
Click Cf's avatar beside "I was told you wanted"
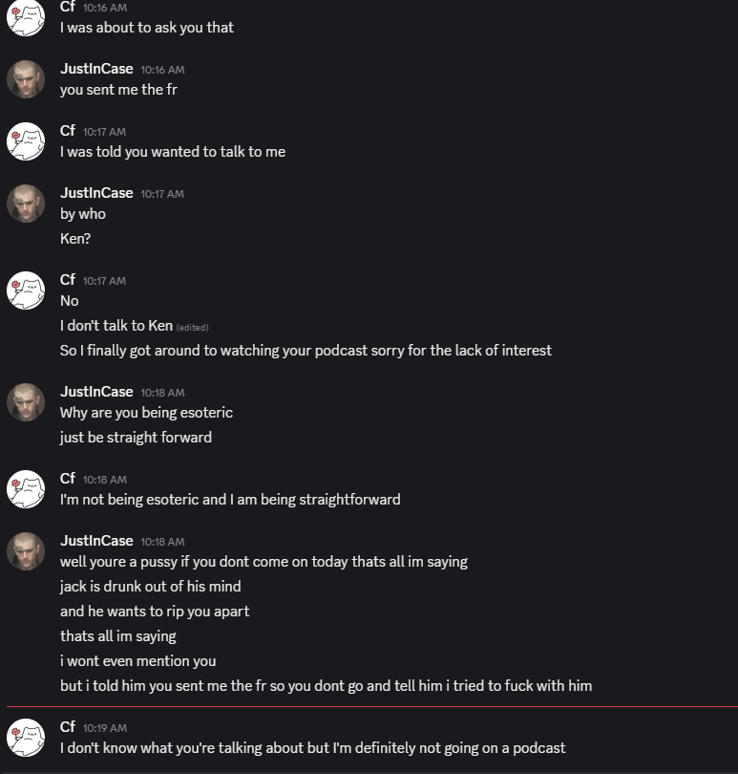(x=26, y=141)
